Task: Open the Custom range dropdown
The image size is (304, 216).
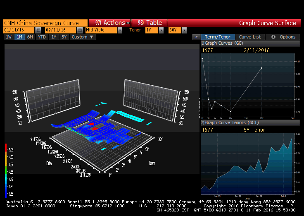Action: pos(83,37)
